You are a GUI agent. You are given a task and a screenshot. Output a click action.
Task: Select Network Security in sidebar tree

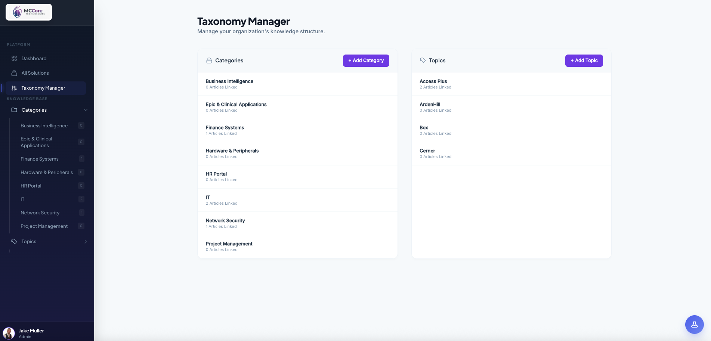point(40,213)
